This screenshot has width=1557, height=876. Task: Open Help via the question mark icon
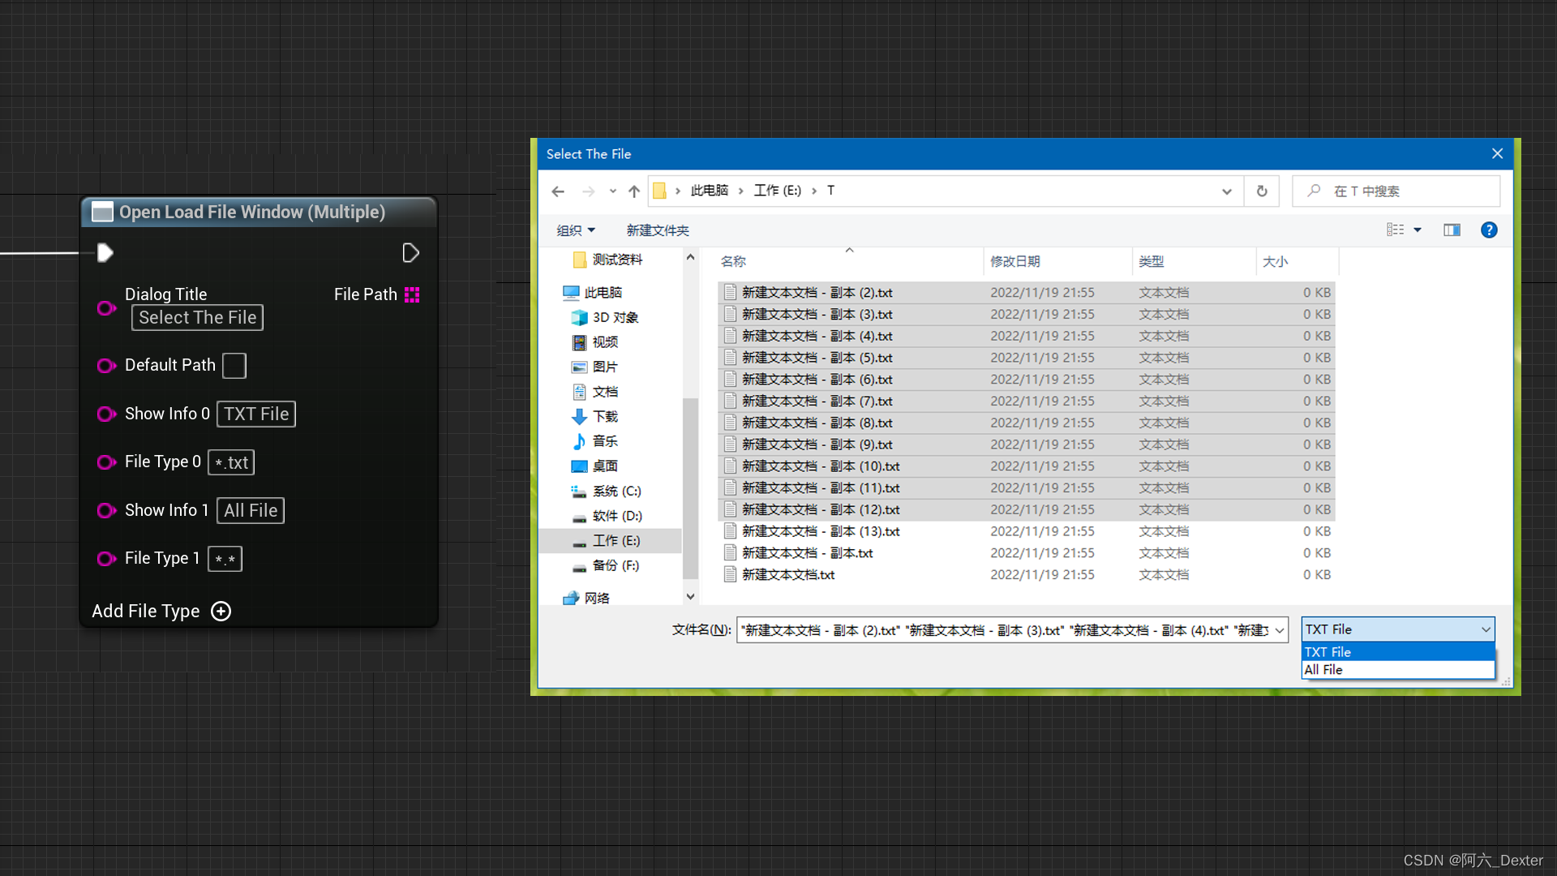[x=1489, y=230]
